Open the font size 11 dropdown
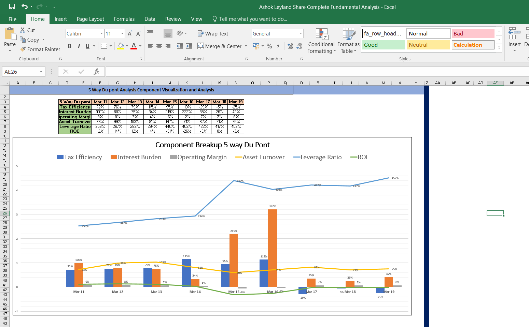 (122, 34)
